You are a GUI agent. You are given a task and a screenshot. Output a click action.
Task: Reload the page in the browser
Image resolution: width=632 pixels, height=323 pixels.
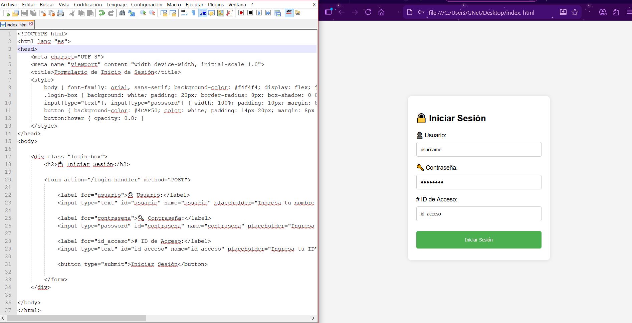[368, 12]
